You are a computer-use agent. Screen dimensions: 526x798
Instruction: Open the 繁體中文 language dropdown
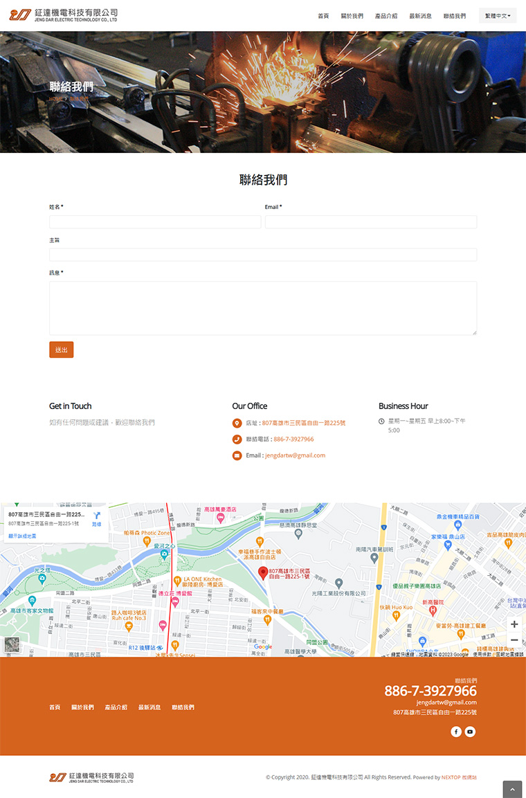(x=498, y=16)
